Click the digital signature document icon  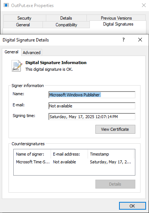[x=17, y=66]
